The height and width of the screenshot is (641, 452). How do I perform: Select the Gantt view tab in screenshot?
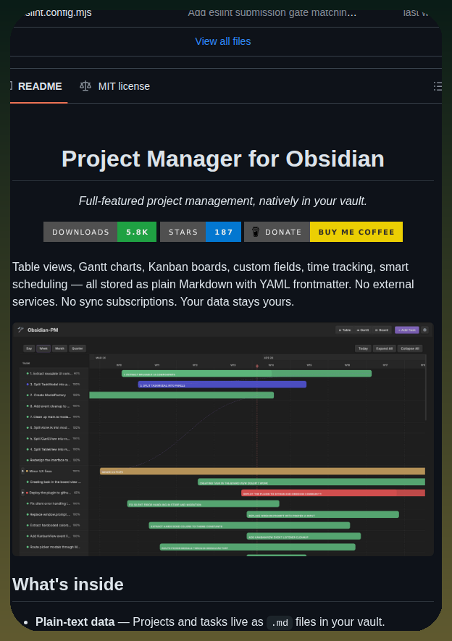tap(363, 330)
